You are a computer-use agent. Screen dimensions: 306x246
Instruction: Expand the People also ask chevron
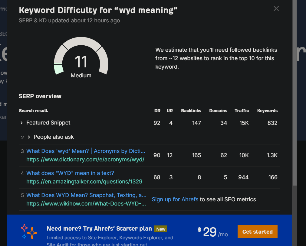click(29, 137)
